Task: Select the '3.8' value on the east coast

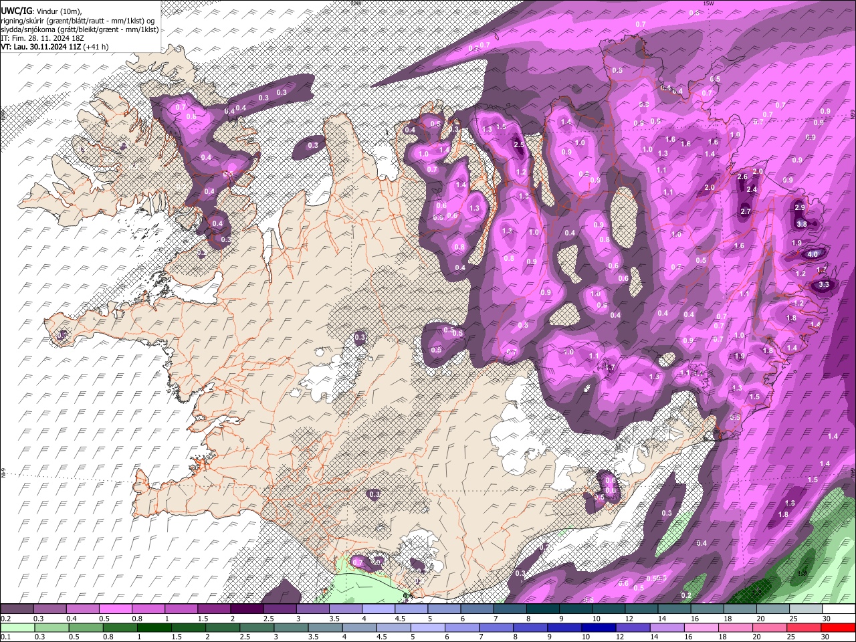Action: 802,224
